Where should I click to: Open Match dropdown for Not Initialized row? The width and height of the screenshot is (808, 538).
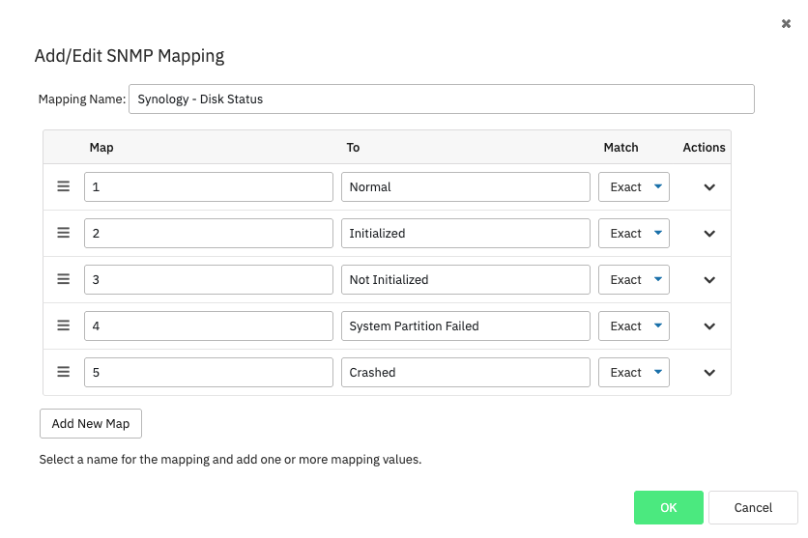click(x=634, y=279)
